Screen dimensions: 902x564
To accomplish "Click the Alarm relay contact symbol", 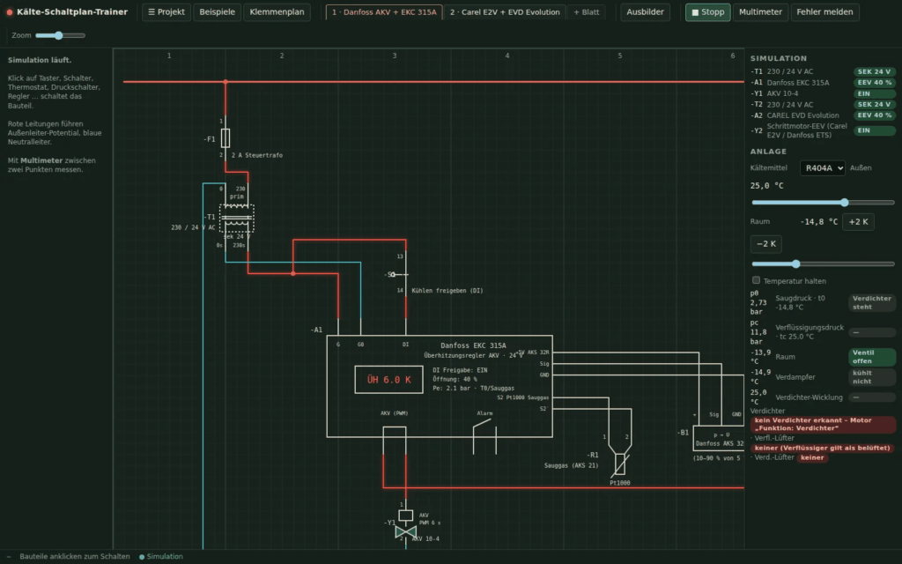I will pyautogui.click(x=484, y=437).
